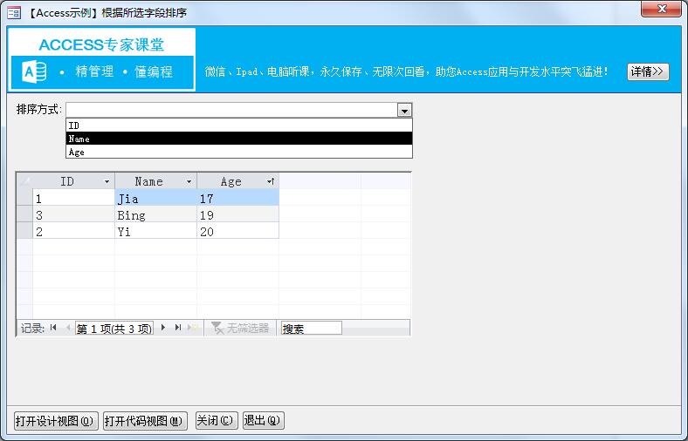This screenshot has width=688, height=441.
Task: Choose Name from the sort dropdown list
Action: [x=239, y=139]
